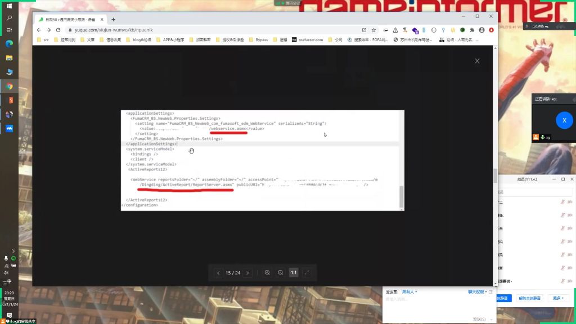Screen dimensions: 576x324
Task: Open the Chrome extensions puzzle icon
Action: tap(472, 30)
